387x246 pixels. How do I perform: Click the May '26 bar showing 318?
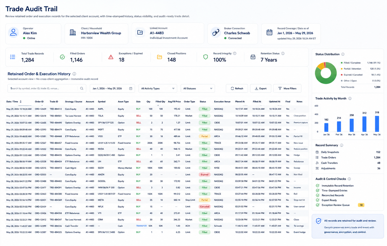click(x=377, y=124)
